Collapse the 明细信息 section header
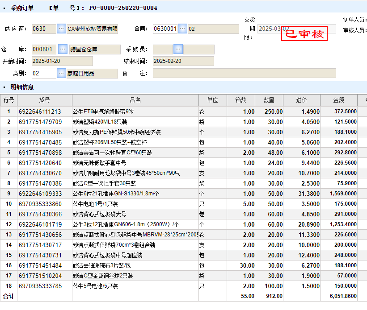 (x=4, y=87)
